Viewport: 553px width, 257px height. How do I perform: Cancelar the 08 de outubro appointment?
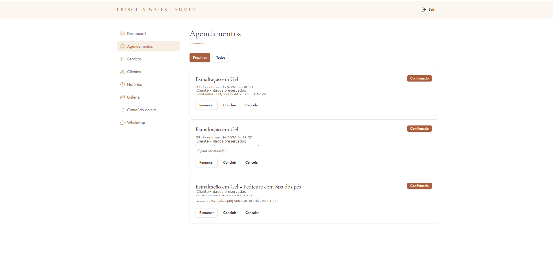click(252, 162)
